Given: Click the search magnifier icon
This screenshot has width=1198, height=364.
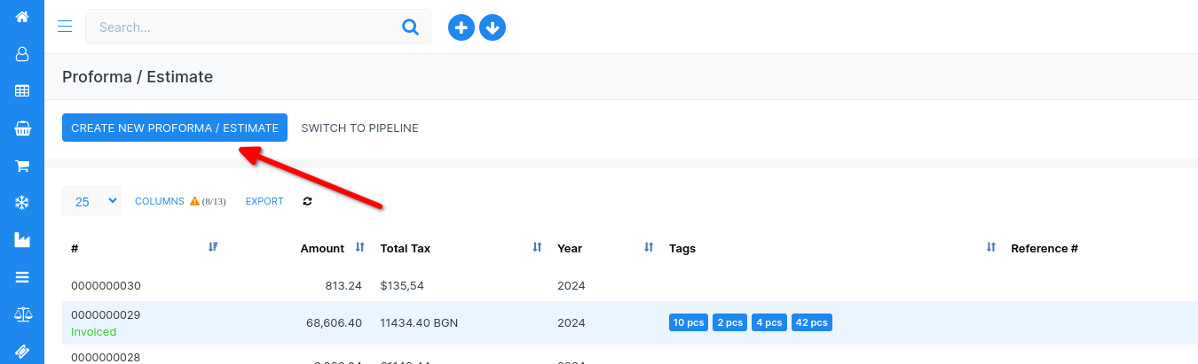Looking at the screenshot, I should (x=410, y=27).
